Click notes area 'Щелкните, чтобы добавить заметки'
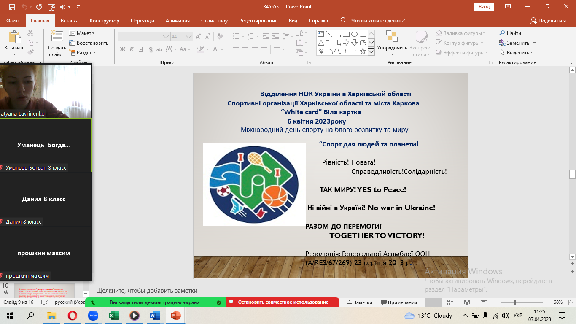This screenshot has height=324, width=576. coord(147,291)
